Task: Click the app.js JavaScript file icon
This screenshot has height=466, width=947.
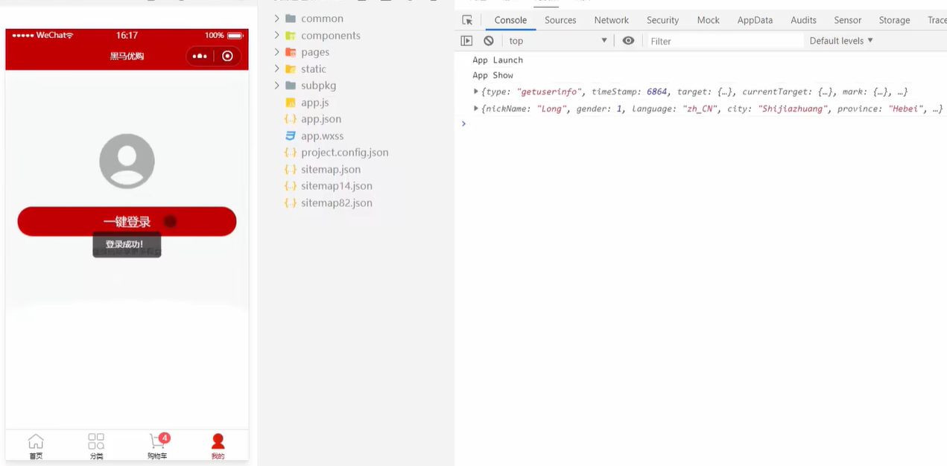Action: tap(291, 102)
